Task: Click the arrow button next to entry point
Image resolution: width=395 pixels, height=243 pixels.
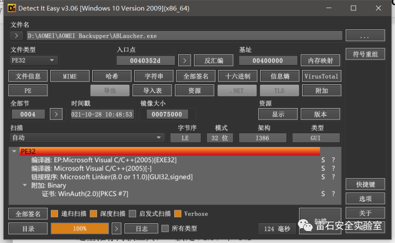Action: (x=185, y=61)
